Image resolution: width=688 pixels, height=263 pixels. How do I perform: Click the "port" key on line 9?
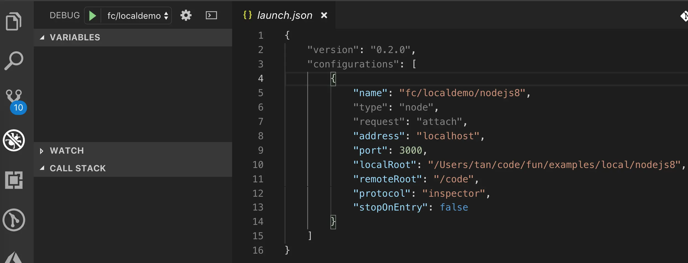(x=371, y=150)
